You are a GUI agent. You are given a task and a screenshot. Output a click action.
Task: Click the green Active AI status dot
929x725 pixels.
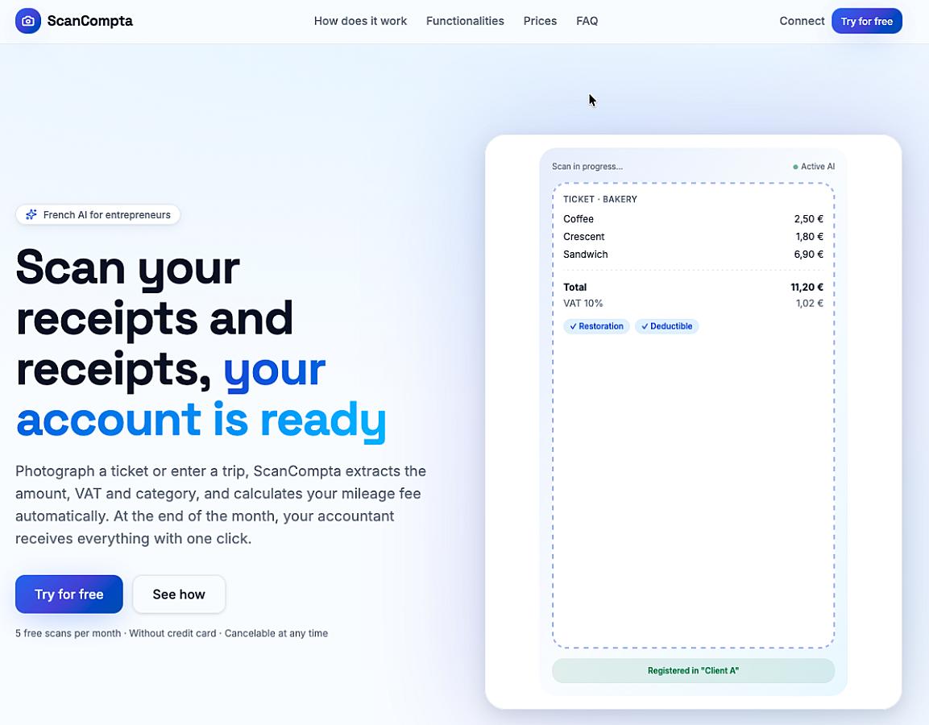coord(796,167)
